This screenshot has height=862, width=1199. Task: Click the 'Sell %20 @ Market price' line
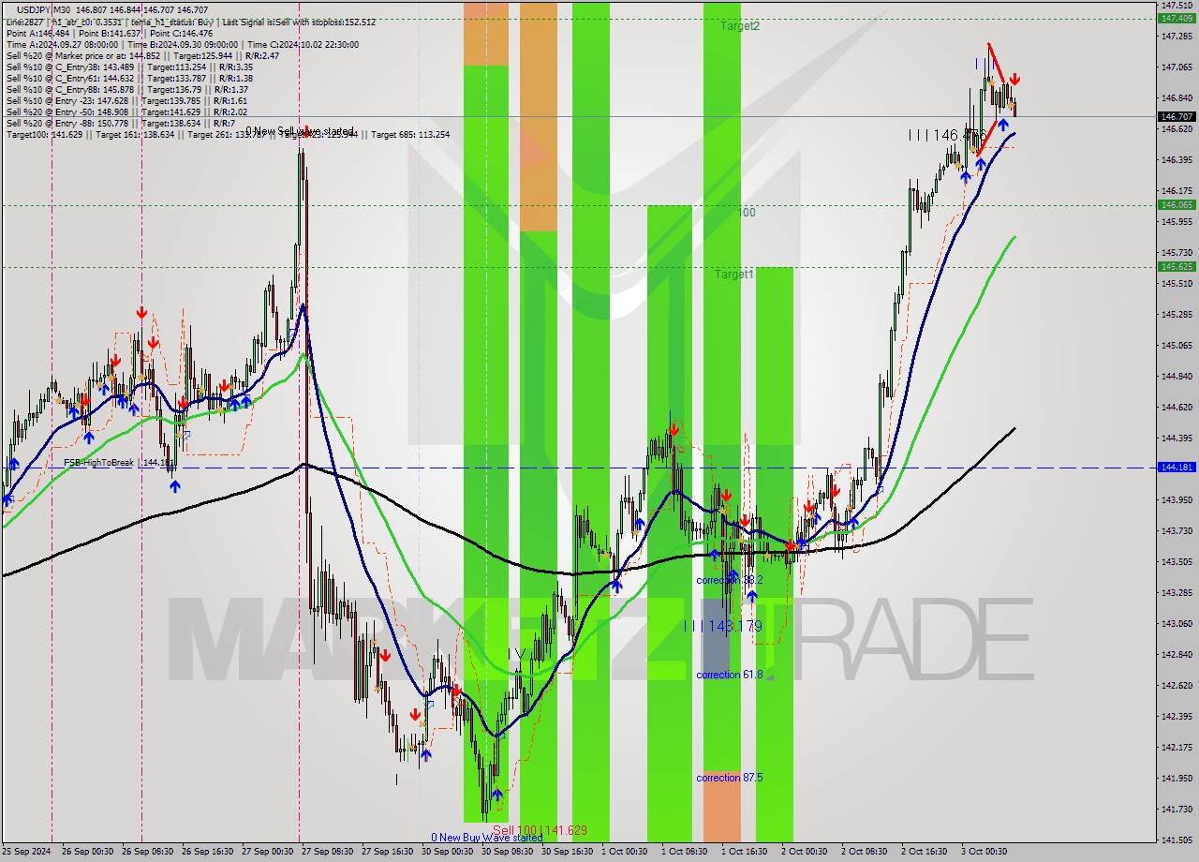(x=142, y=55)
